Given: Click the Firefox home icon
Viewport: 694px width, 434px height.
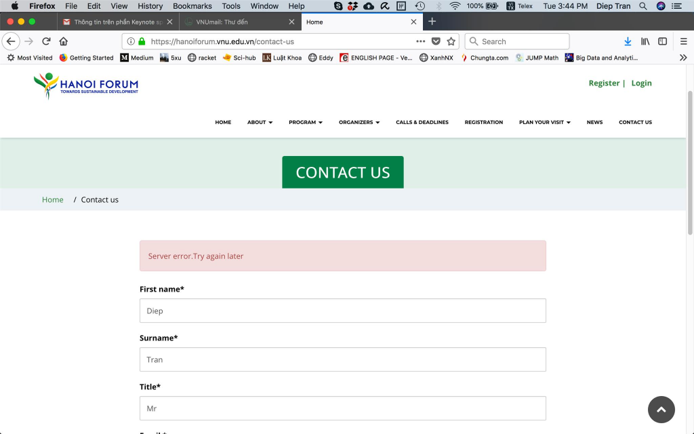Looking at the screenshot, I should 64,41.
